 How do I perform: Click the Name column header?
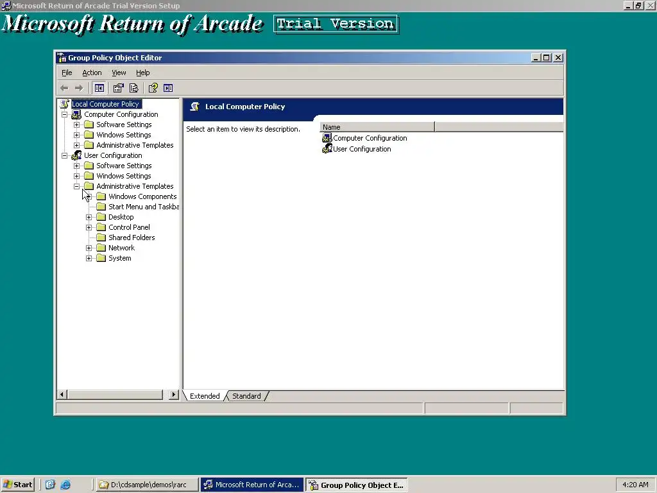(377, 127)
